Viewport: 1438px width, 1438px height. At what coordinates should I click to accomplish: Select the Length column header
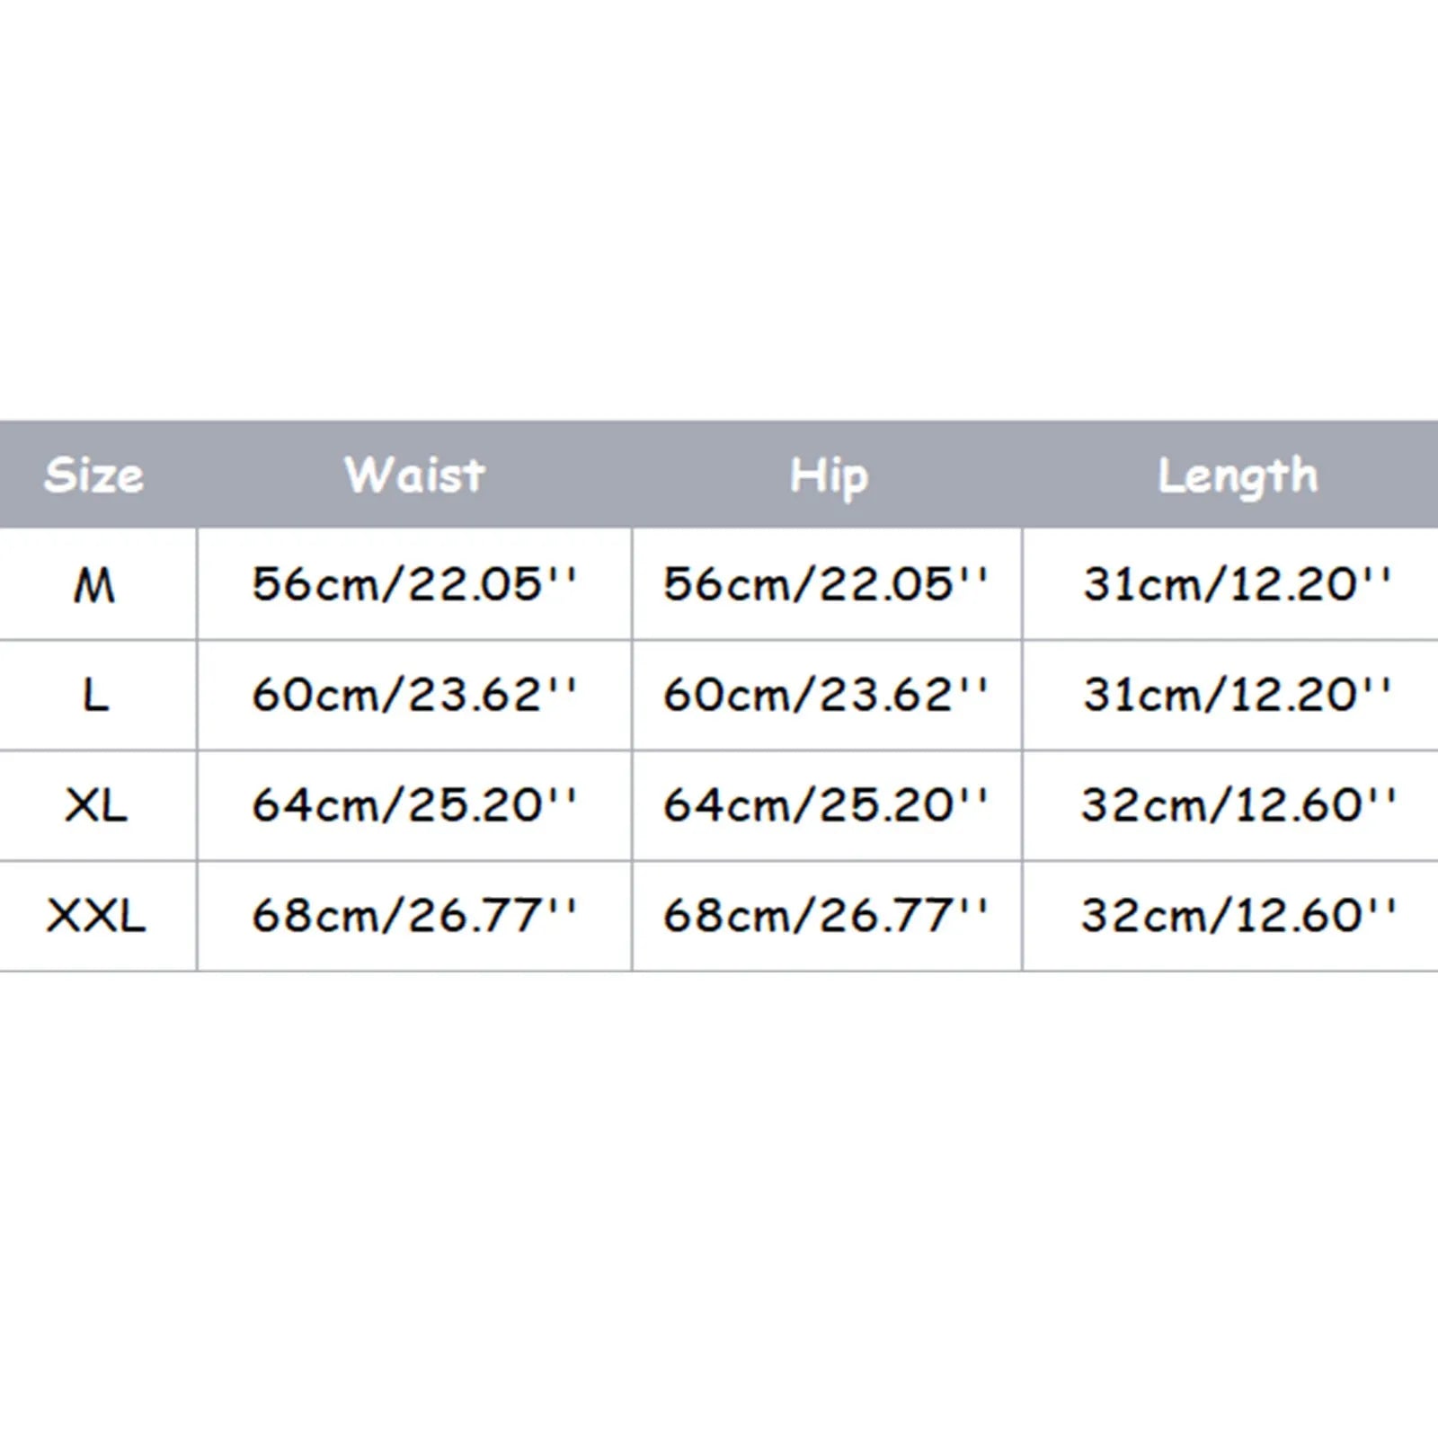(1237, 476)
